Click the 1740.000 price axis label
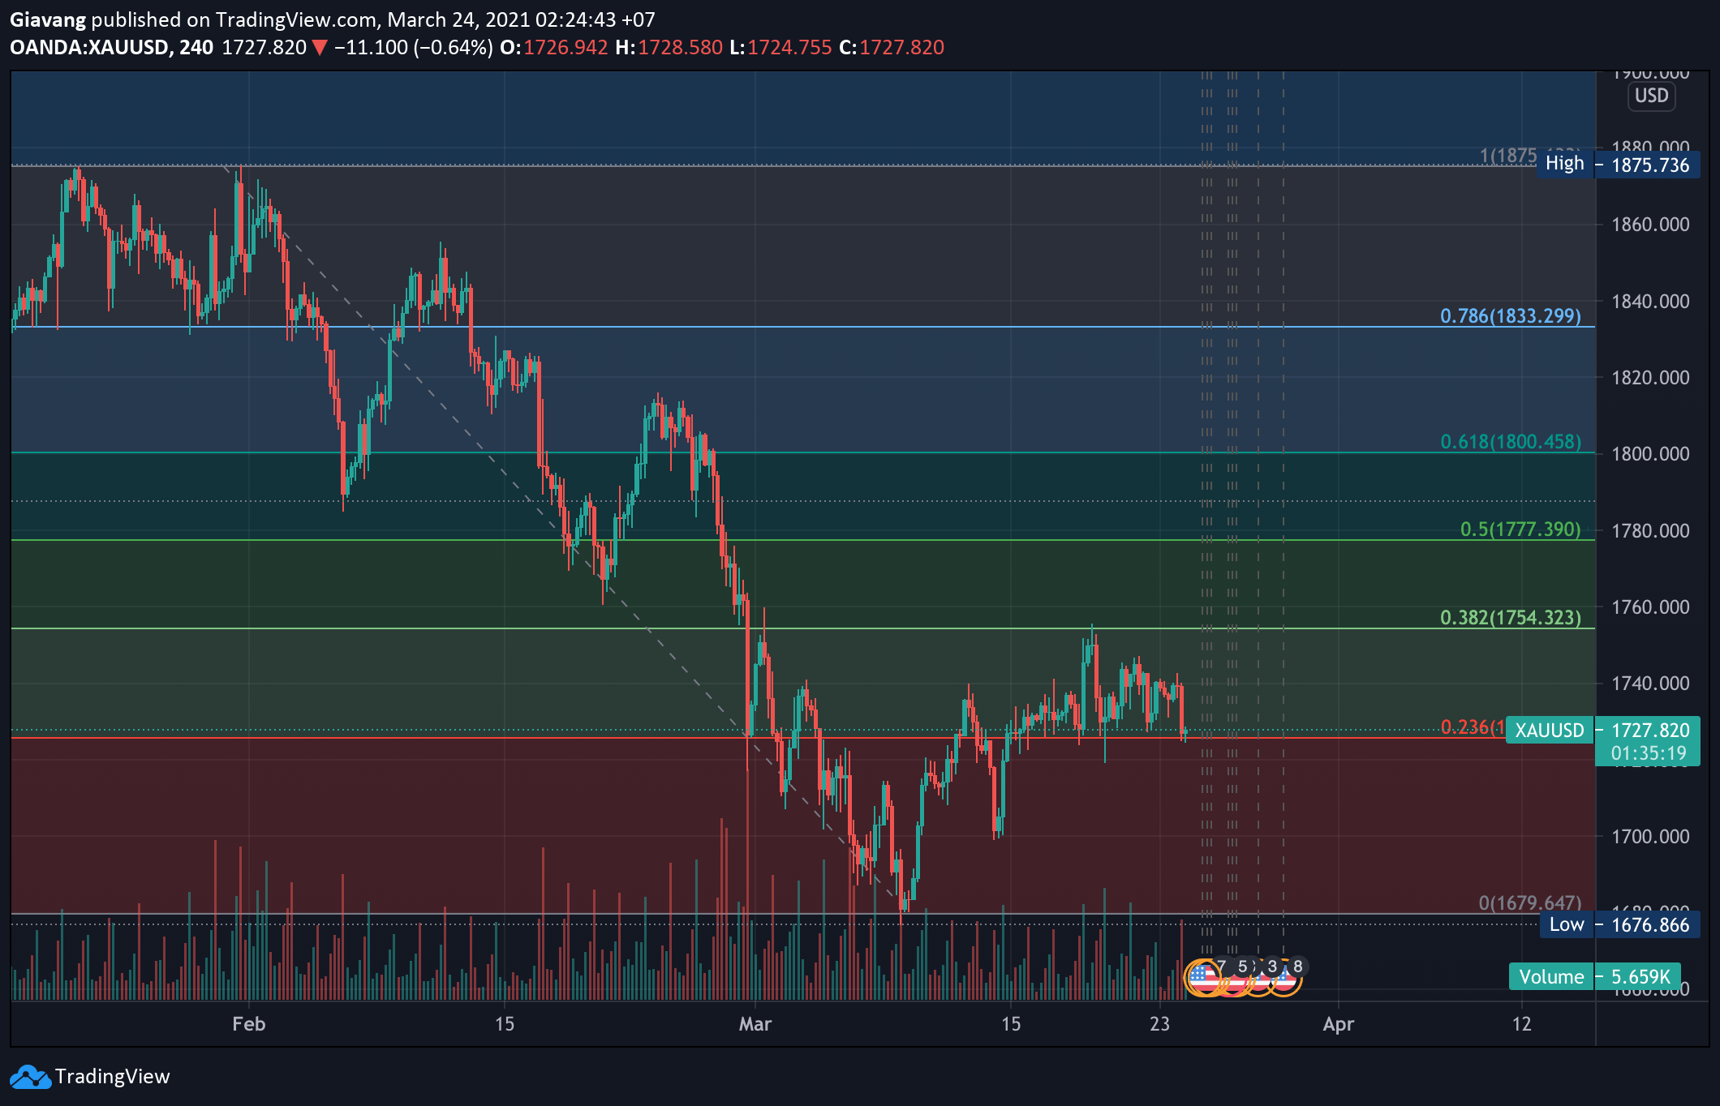The width and height of the screenshot is (1720, 1106). pyautogui.click(x=1651, y=683)
